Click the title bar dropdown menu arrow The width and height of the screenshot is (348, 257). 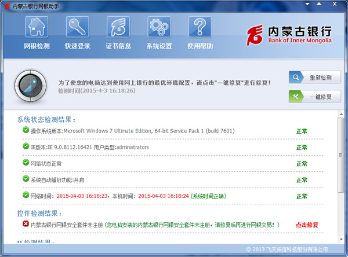click(307, 4)
